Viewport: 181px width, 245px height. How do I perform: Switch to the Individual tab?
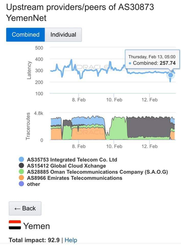tap(63, 35)
